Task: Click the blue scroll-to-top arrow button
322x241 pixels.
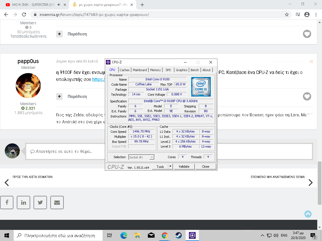Action: pos(308,214)
